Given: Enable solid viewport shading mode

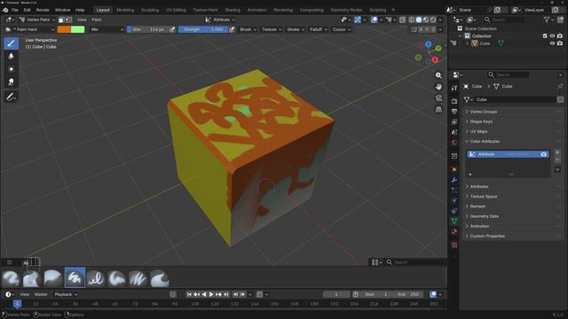Looking at the screenshot, I should [419, 19].
